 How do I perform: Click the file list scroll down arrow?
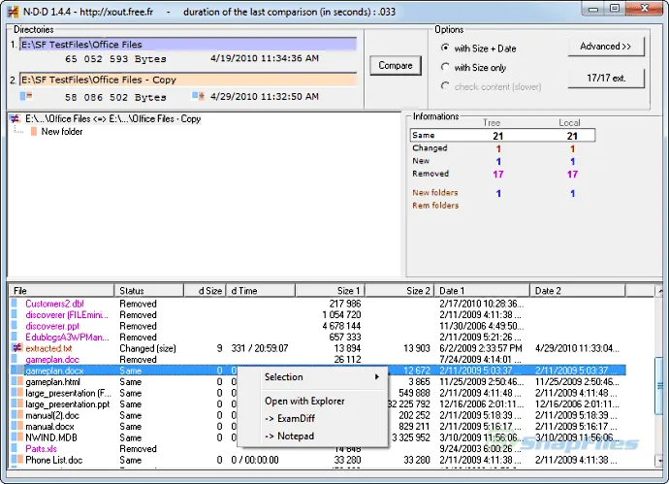658,461
